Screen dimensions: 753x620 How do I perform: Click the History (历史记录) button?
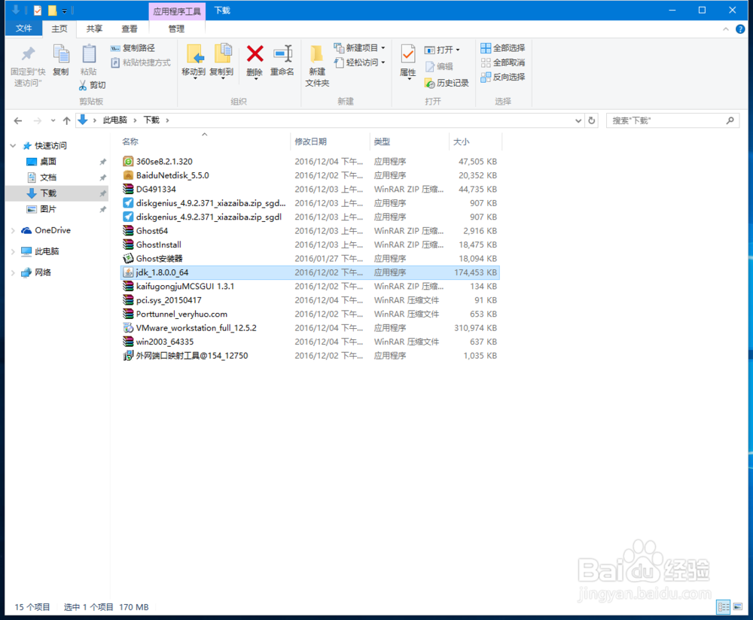[447, 83]
